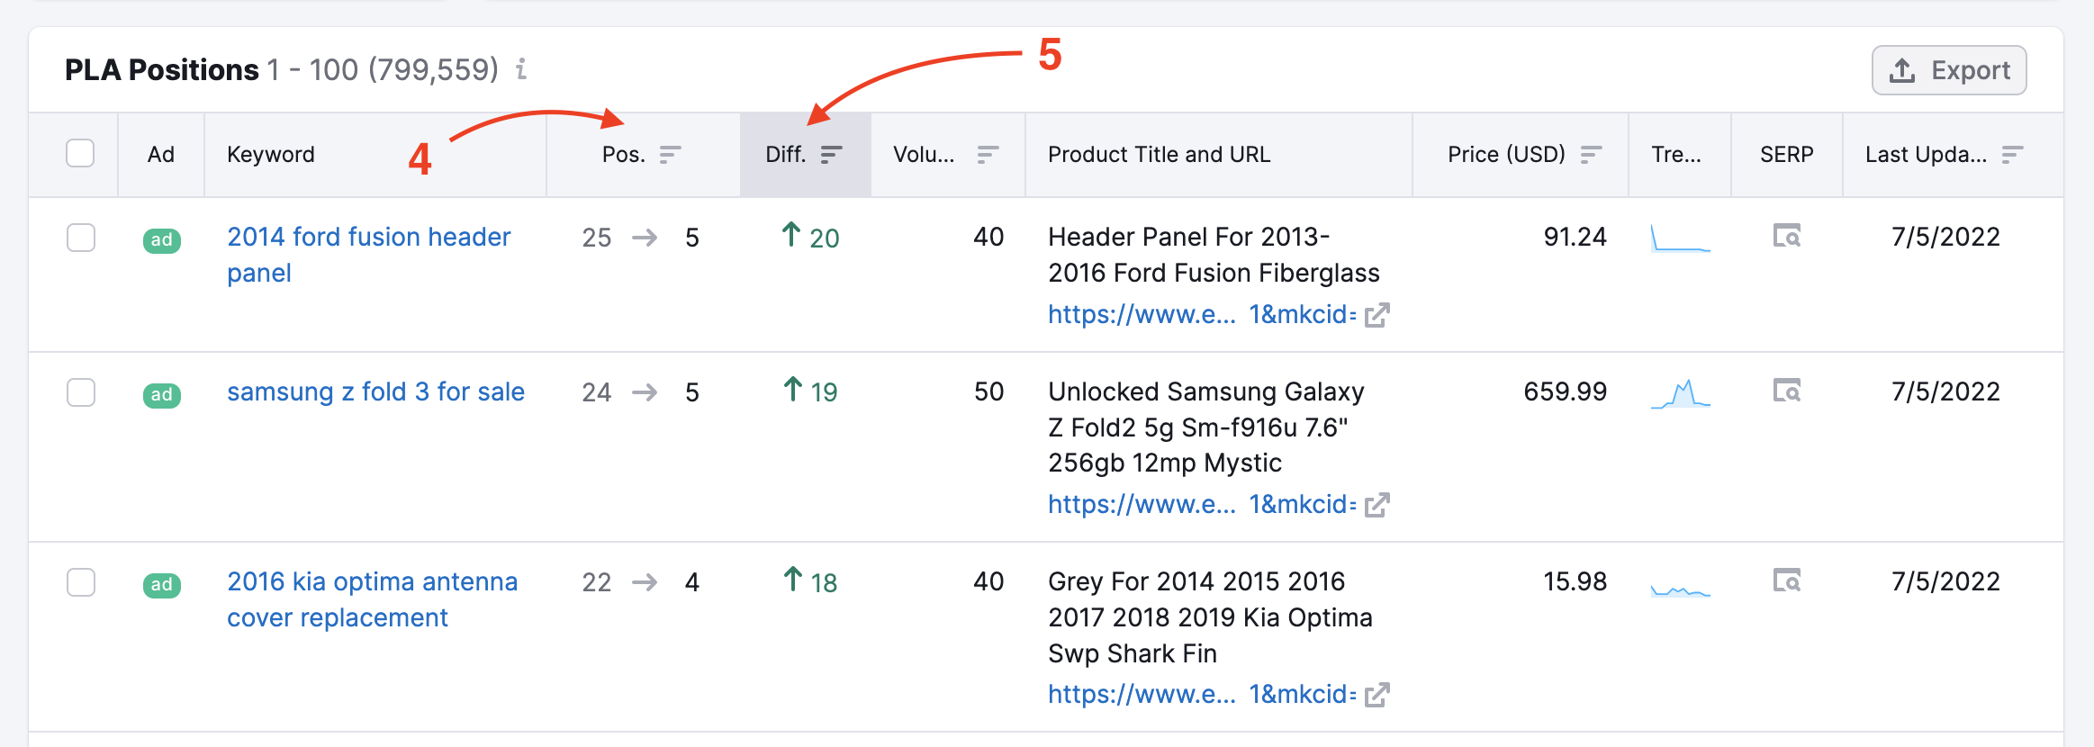The height and width of the screenshot is (747, 2094).
Task: Select the samsung z fold 3 row checkbox
Action: pos(81,392)
